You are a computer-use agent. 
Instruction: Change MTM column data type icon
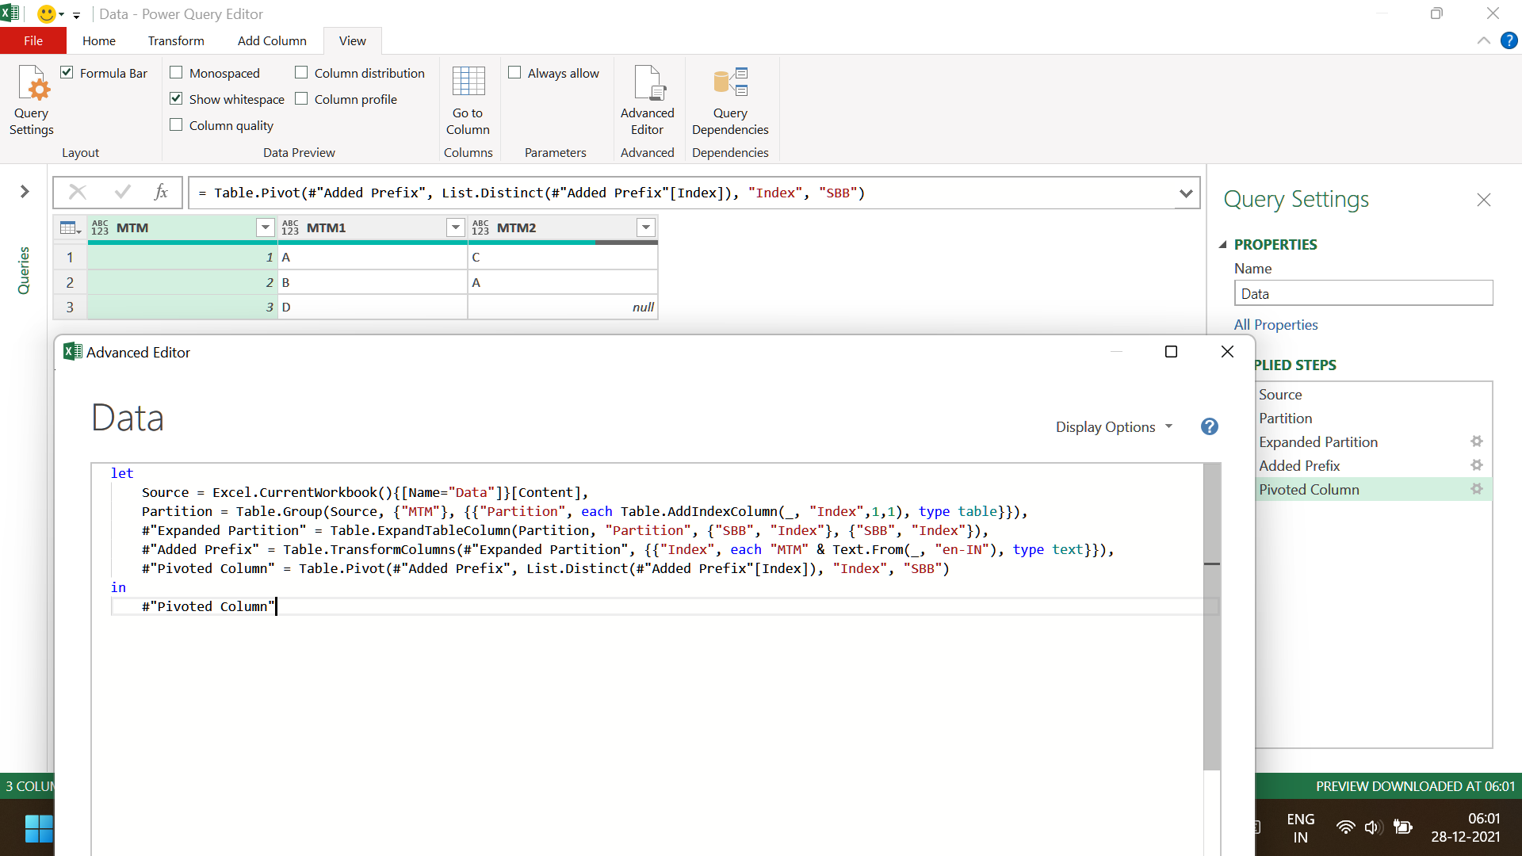100,227
